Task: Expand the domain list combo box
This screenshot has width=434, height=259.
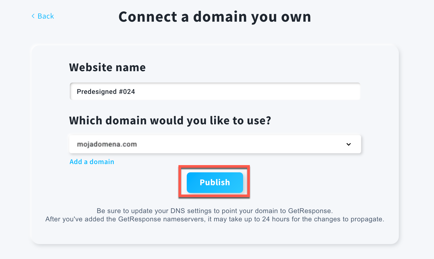Action: [x=215, y=144]
